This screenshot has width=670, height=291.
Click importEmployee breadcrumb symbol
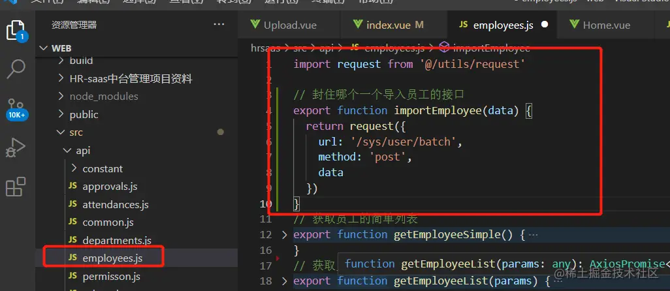coord(491,48)
